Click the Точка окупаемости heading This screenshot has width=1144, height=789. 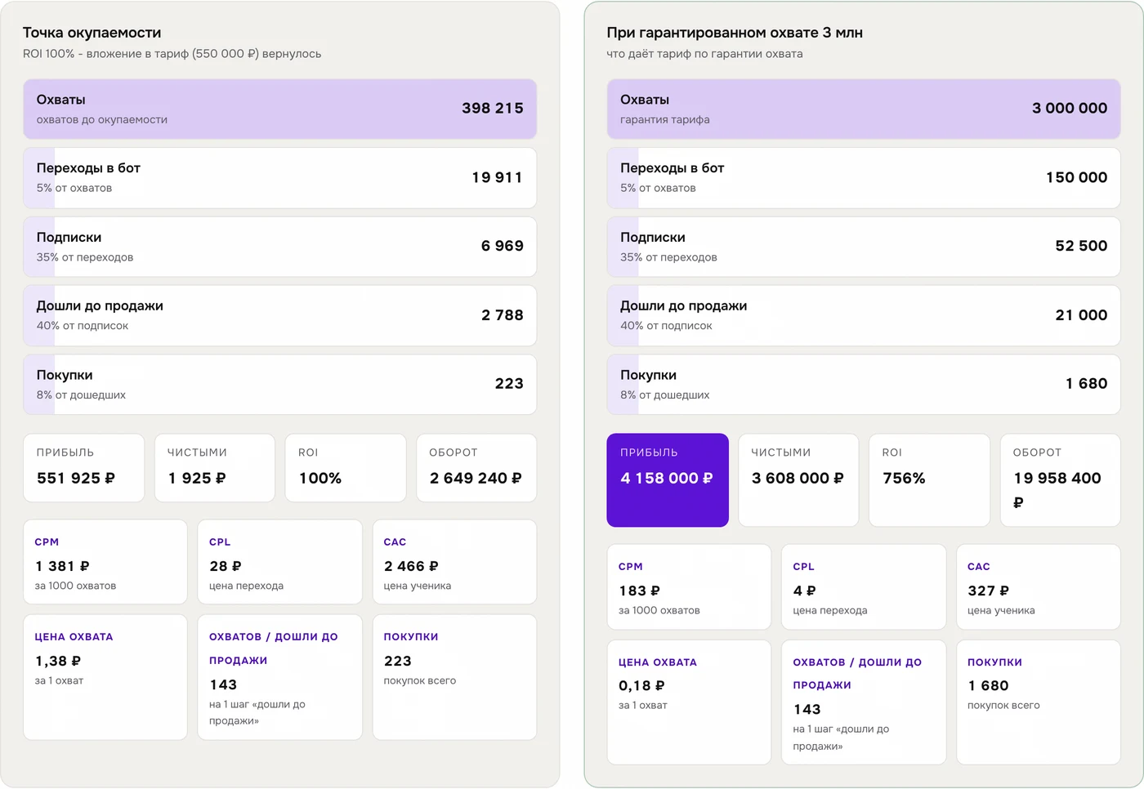pyautogui.click(x=92, y=33)
